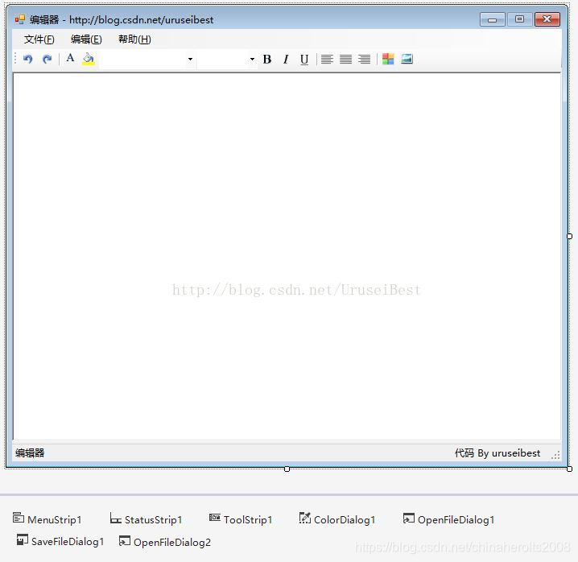Click the Redo arrow icon

click(47, 59)
